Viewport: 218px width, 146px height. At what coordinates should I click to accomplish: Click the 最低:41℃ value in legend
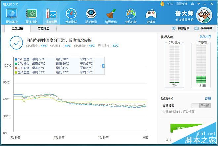pos(62,68)
